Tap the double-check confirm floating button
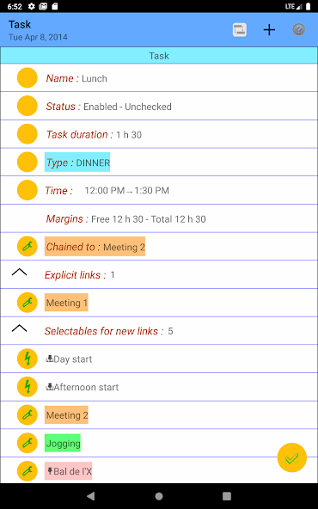318x509 pixels. click(292, 457)
